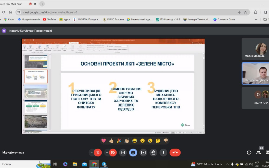Open Ще 17 осіб participants tile
The height and width of the screenshot is (168, 269).
pyautogui.click(x=256, y=98)
